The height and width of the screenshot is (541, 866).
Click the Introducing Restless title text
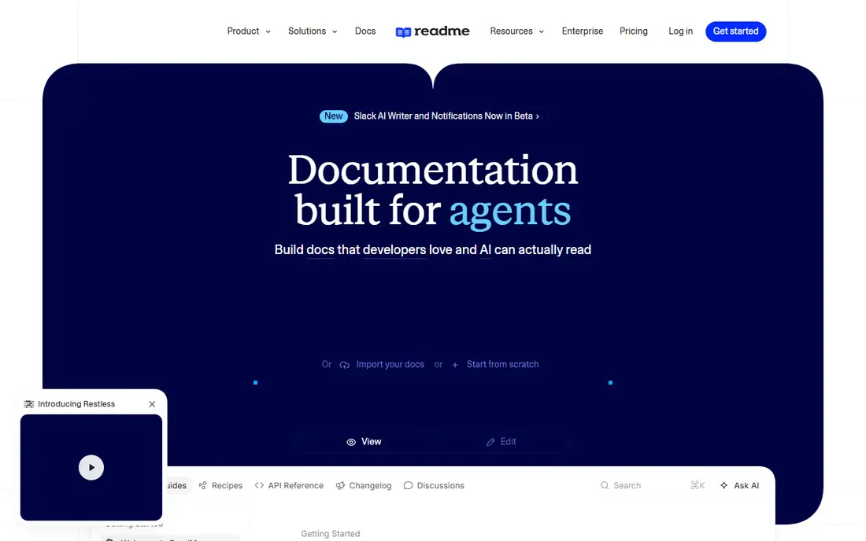click(76, 404)
